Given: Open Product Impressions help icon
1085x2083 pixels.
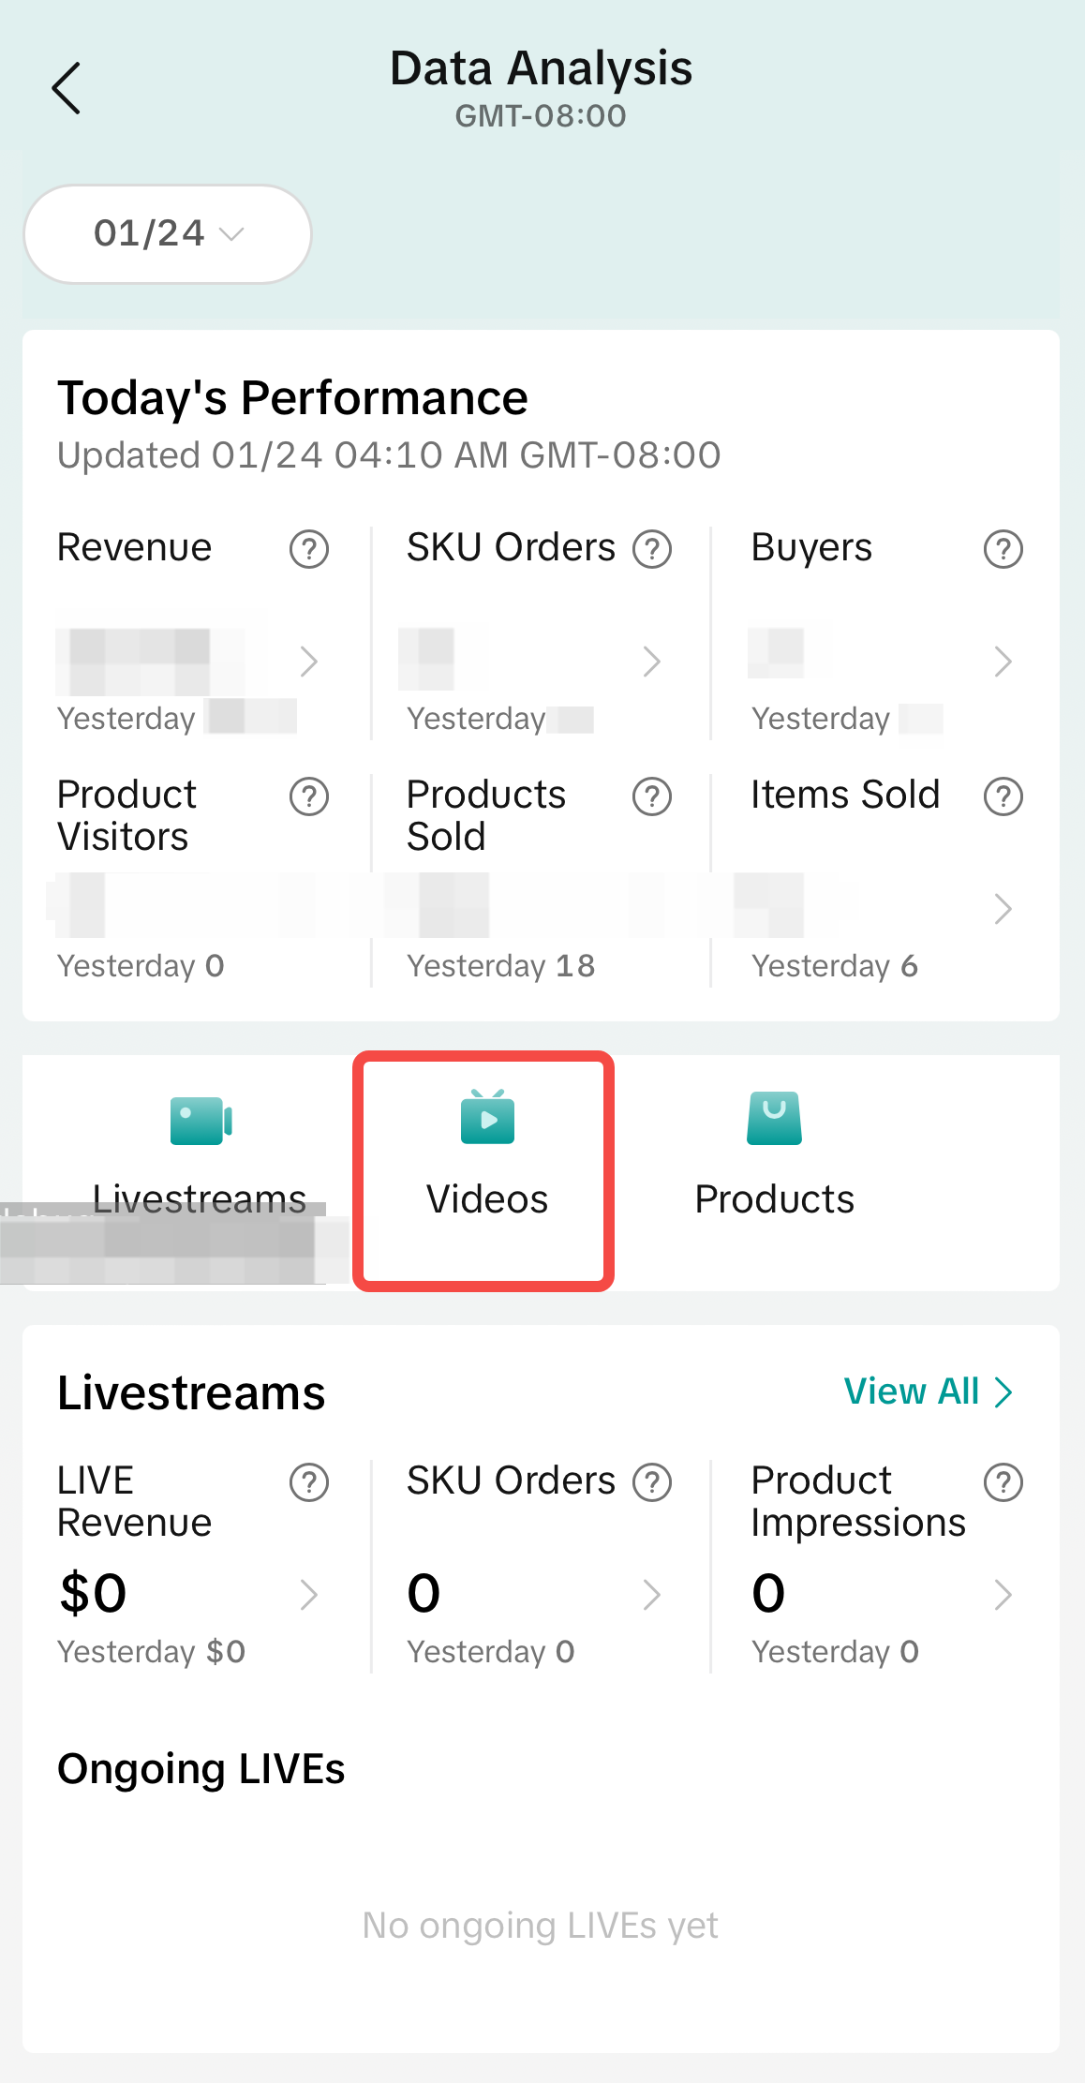Looking at the screenshot, I should click(1003, 1482).
